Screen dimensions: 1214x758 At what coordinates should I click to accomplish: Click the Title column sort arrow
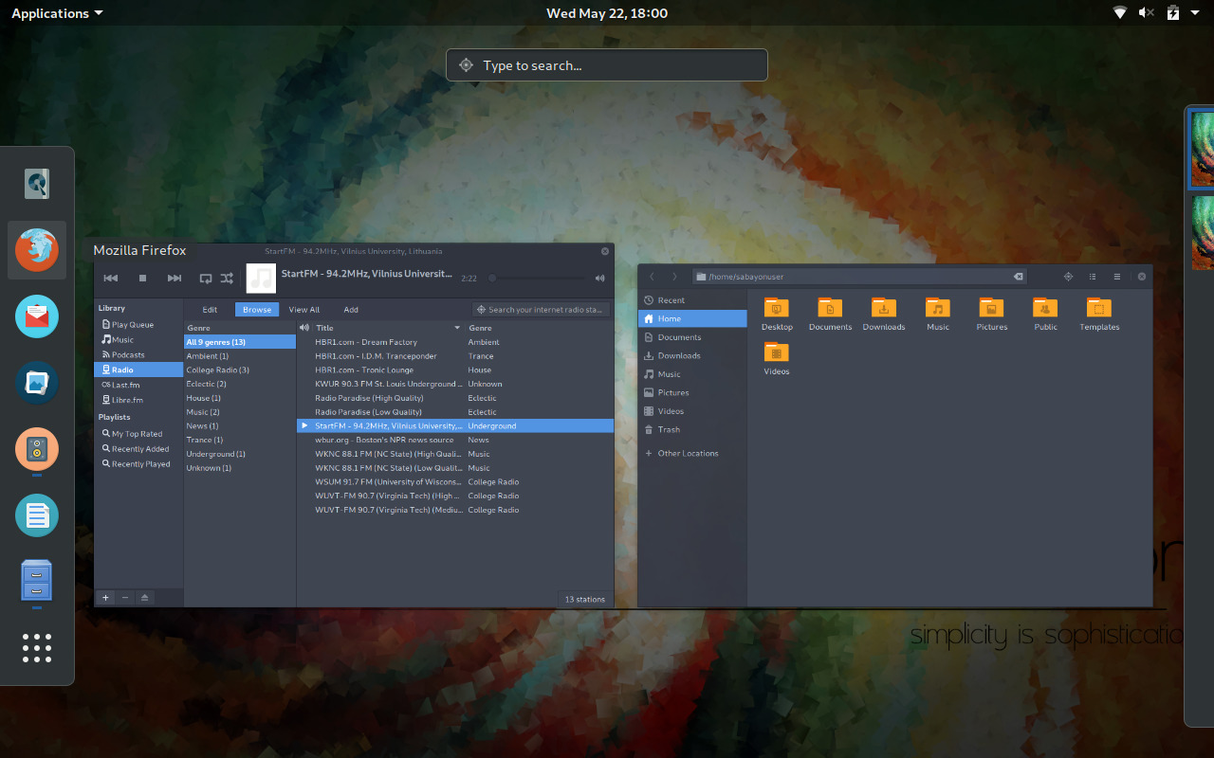click(458, 328)
